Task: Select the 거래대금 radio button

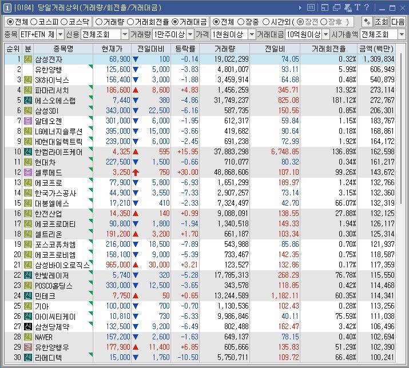Action: [x=175, y=22]
